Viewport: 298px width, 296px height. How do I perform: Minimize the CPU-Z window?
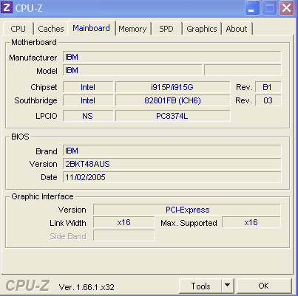pyautogui.click(x=252, y=8)
